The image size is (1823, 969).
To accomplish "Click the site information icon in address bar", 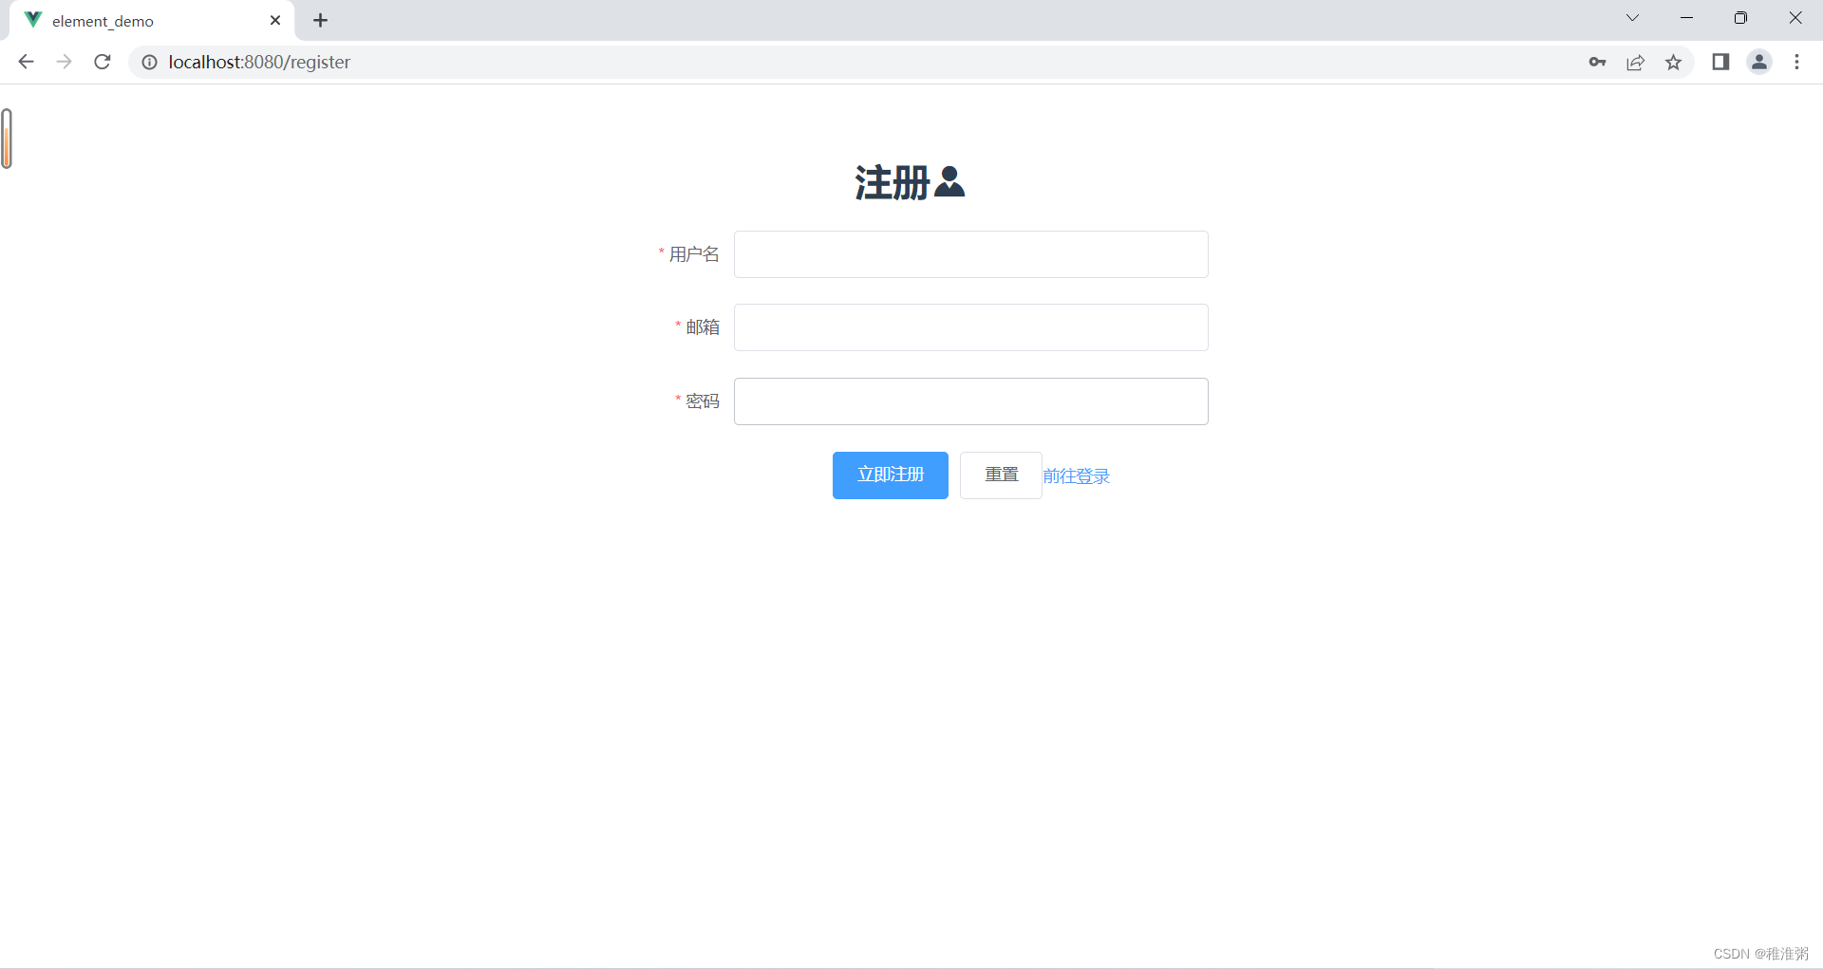I will pos(149,62).
